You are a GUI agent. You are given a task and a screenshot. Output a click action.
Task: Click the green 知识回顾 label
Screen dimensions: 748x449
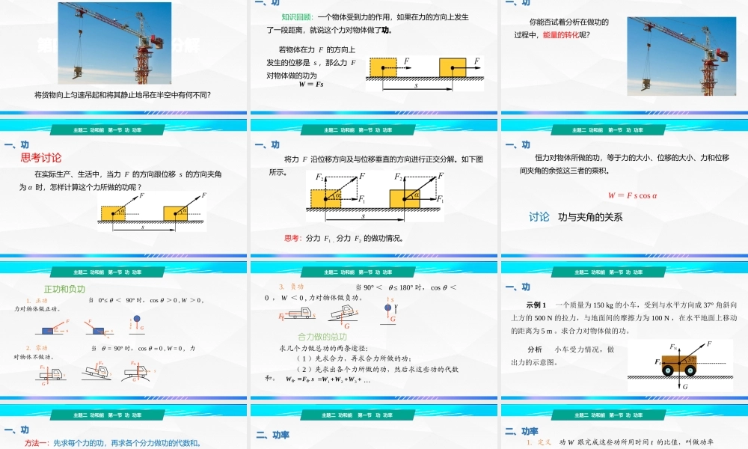click(297, 17)
